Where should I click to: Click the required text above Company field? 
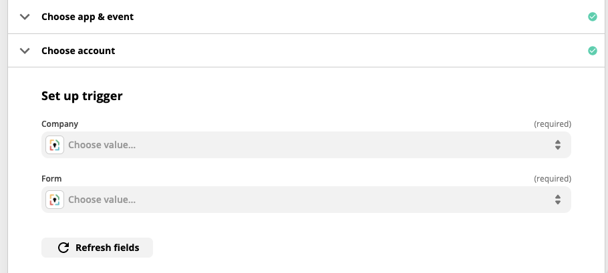point(552,124)
